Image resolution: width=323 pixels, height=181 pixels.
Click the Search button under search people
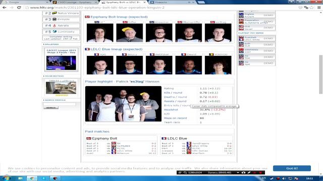click(51, 108)
